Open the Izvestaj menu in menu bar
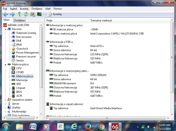Screen dimensions: 176x131 coord(24,9)
